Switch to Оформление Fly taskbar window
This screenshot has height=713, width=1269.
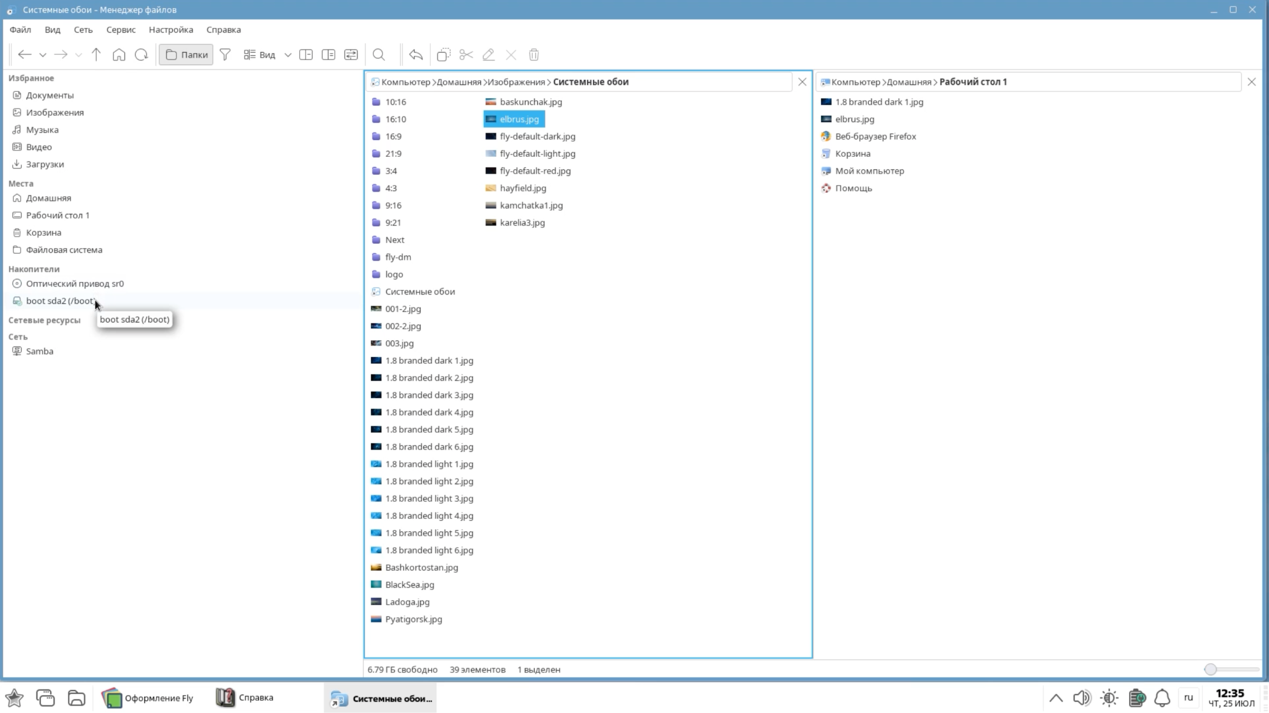coord(148,698)
